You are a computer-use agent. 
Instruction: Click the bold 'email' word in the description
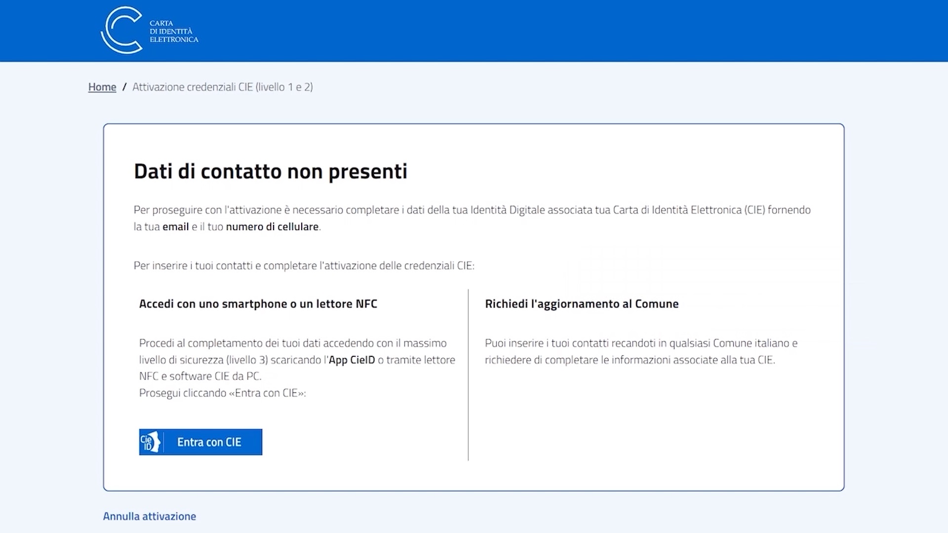[x=176, y=227]
